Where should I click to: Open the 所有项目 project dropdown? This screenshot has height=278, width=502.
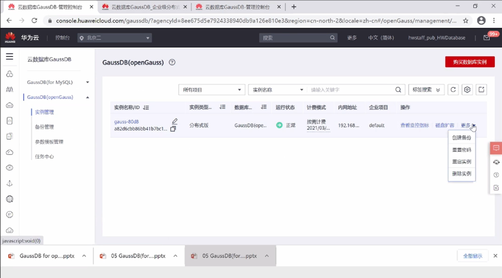point(212,90)
